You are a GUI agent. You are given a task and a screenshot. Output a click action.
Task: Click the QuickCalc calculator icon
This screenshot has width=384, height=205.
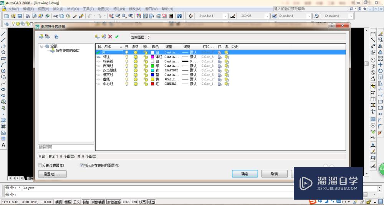[171, 16]
